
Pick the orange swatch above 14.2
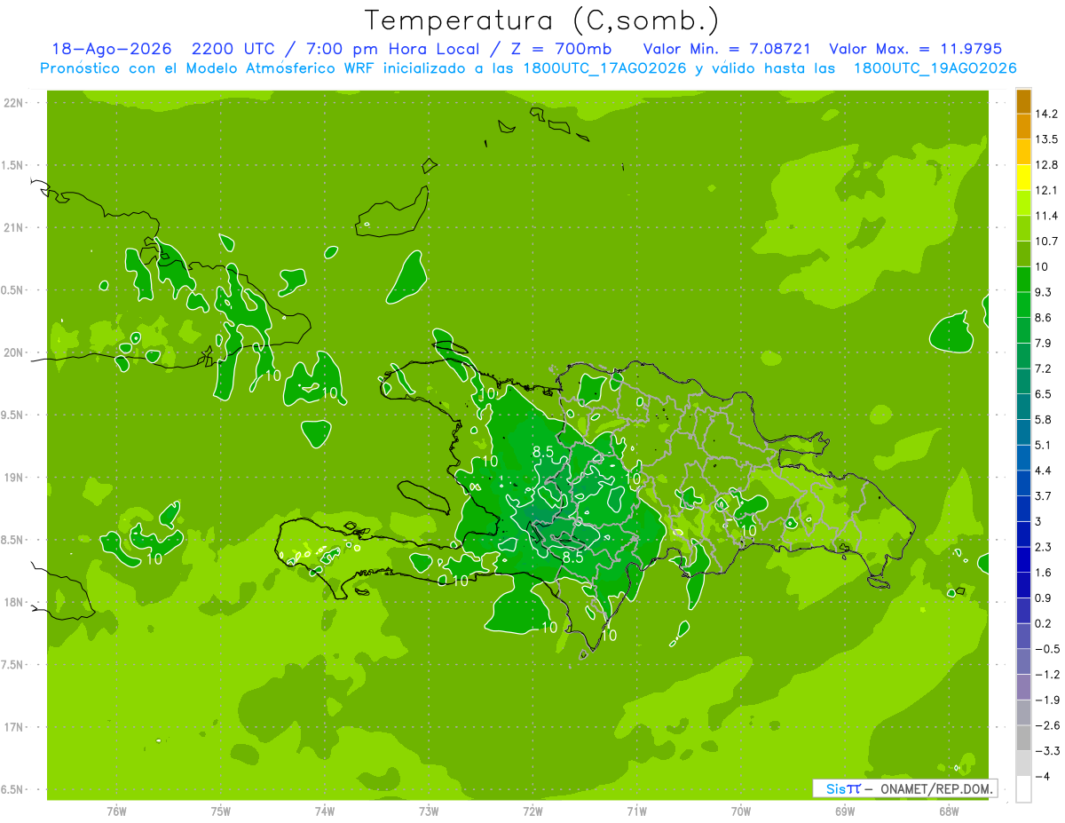click(x=1023, y=101)
